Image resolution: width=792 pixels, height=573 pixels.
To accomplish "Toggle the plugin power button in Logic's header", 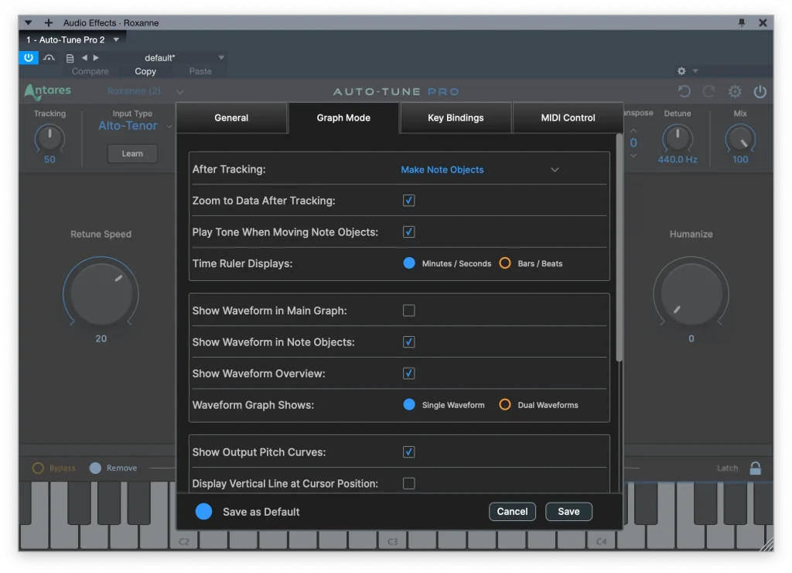I will tap(28, 57).
